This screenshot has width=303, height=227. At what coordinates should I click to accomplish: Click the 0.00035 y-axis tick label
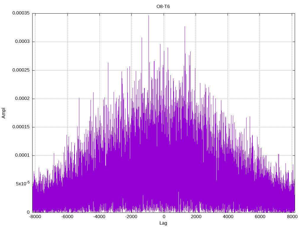tap(21, 13)
